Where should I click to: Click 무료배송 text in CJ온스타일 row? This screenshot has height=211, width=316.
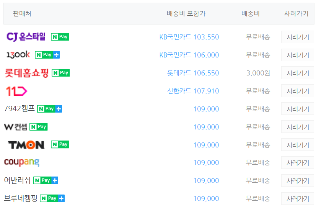tap(258, 37)
